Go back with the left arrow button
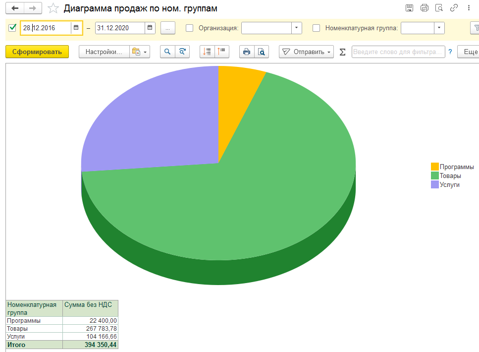This screenshot has width=479, height=352. click(15, 8)
